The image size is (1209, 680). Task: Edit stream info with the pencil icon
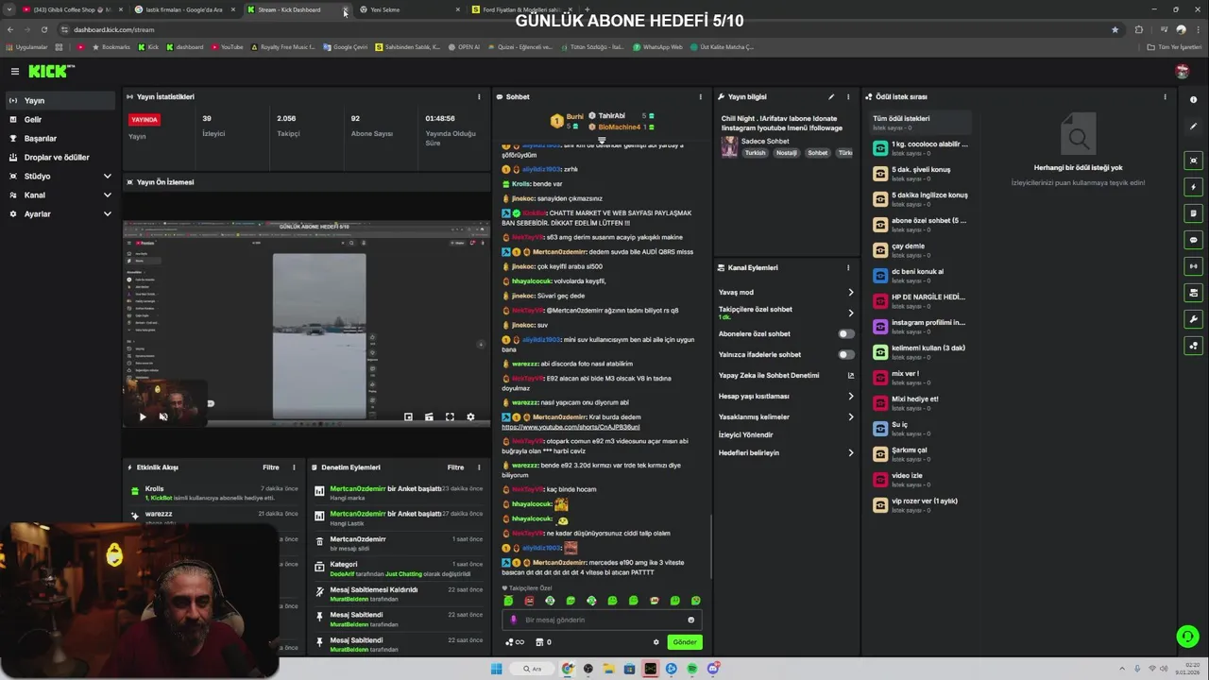click(x=831, y=96)
